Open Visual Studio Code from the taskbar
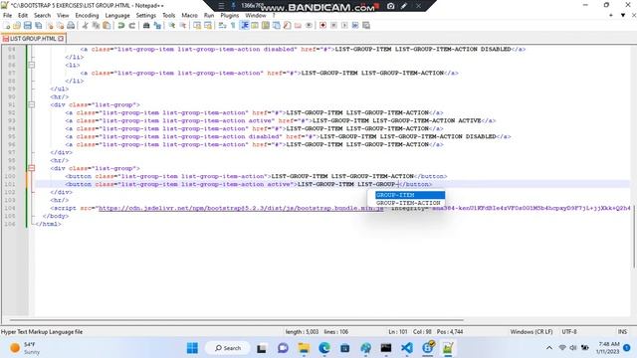Image resolution: width=637 pixels, height=358 pixels. point(407,348)
